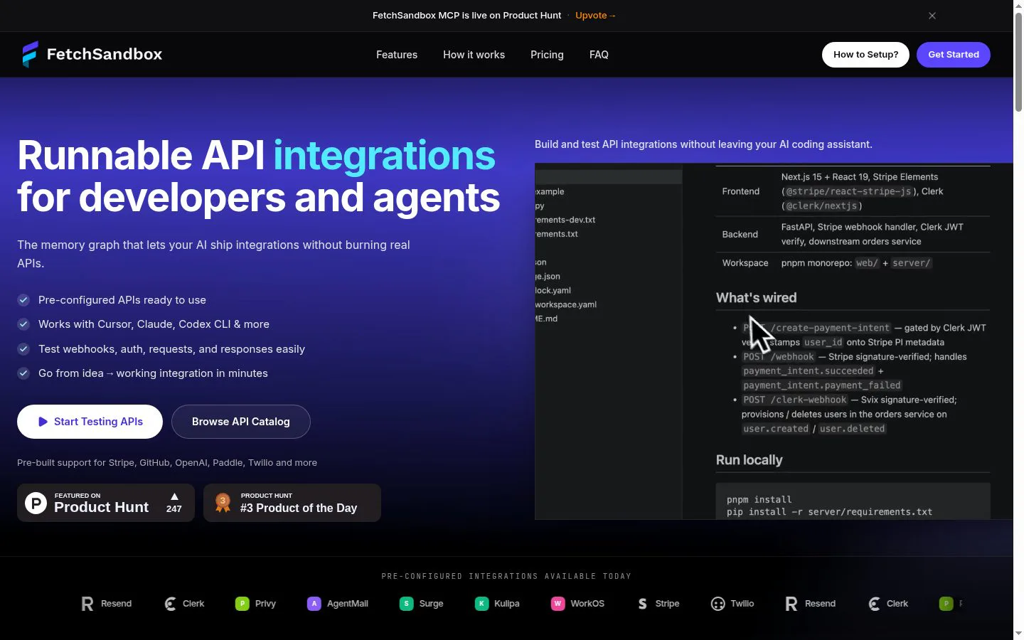
Task: Close the Product Hunt announcement banner
Action: point(932,16)
